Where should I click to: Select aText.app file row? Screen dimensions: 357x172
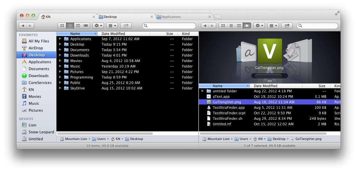[270, 96]
